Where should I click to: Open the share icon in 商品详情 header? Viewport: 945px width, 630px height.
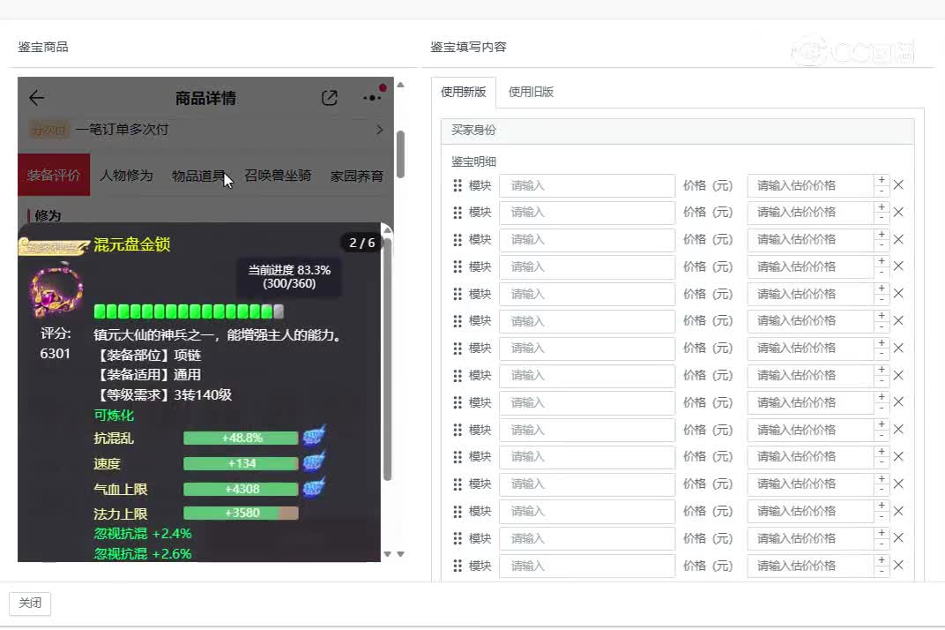(x=330, y=98)
